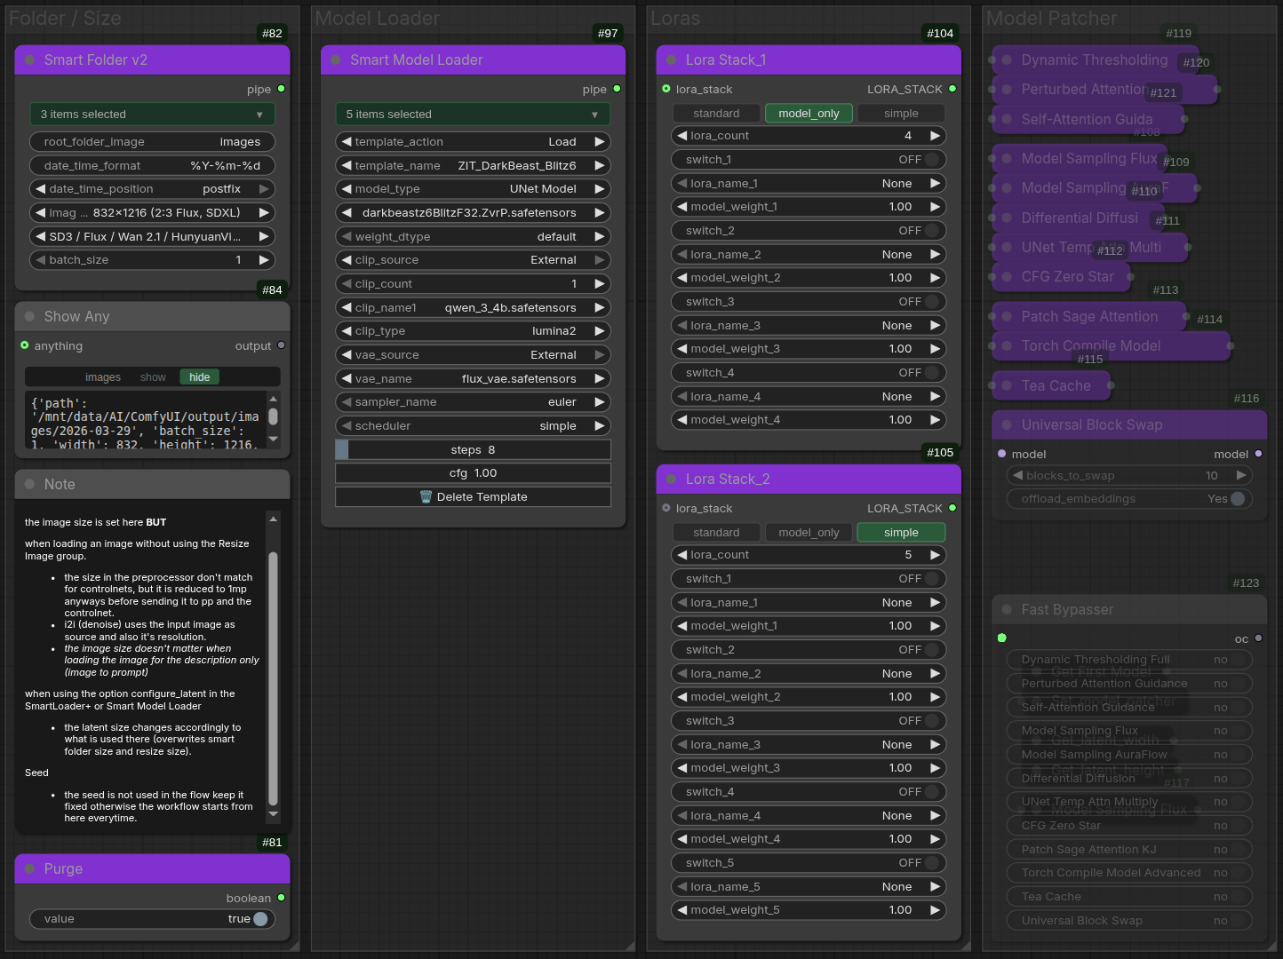Select model_only mode in Lora Stack_1
The height and width of the screenshot is (959, 1283).
pos(809,114)
